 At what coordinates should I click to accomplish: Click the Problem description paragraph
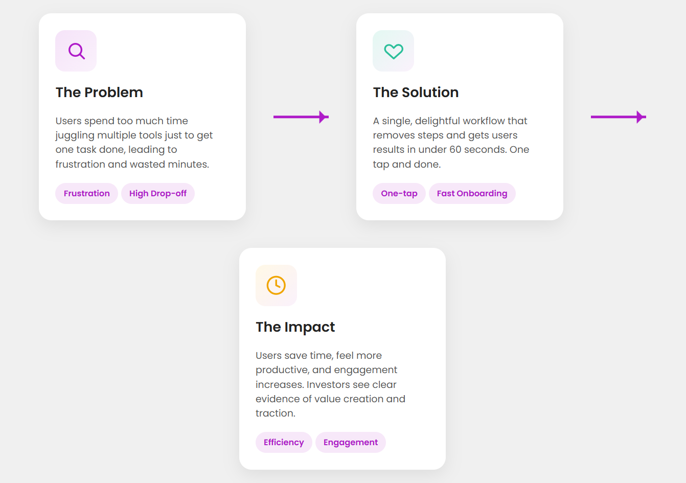pos(134,143)
